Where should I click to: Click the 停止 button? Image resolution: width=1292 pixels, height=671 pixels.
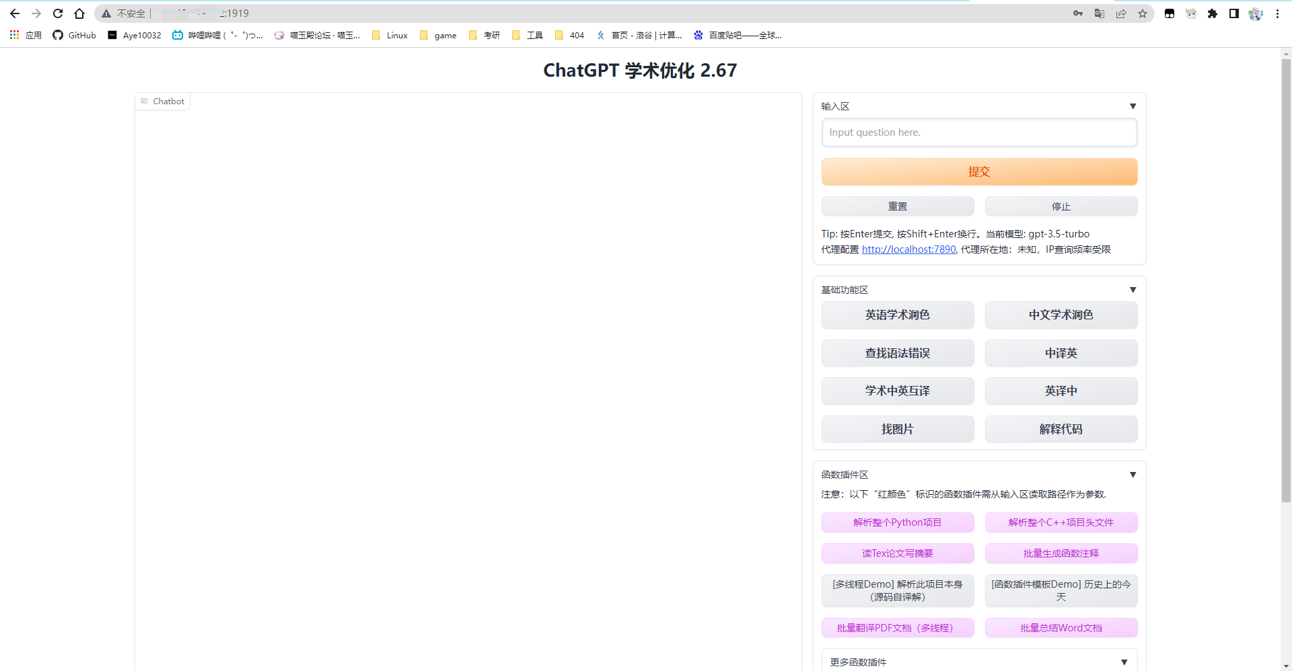(x=1061, y=206)
